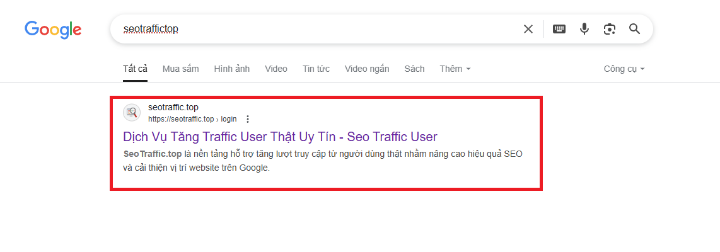Open Search by image camera icon
Image resolution: width=720 pixels, height=252 pixels.
tap(609, 29)
